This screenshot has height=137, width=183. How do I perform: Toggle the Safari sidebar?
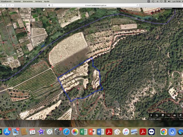coord(9,5)
